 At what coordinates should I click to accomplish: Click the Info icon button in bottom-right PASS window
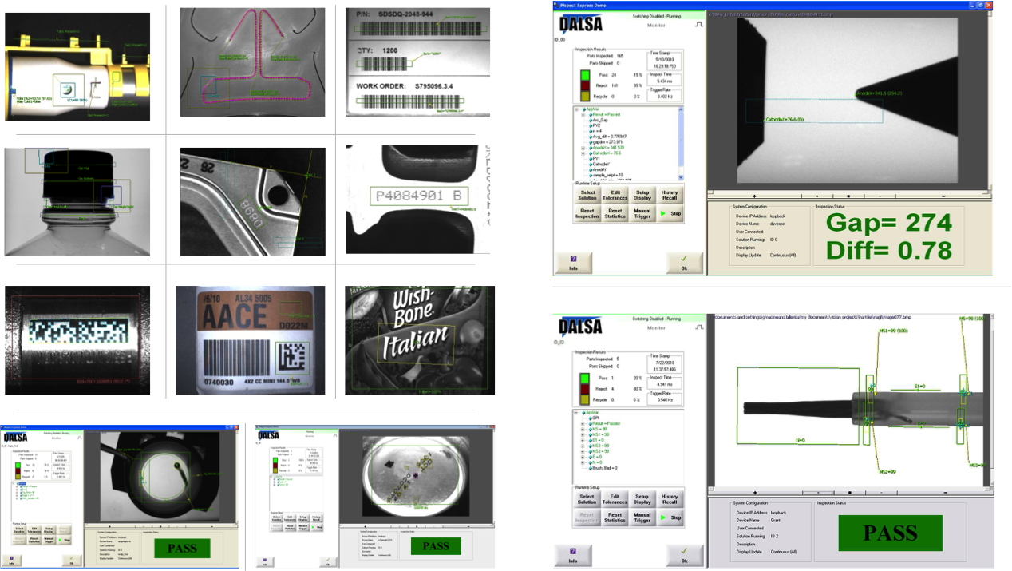[574, 554]
